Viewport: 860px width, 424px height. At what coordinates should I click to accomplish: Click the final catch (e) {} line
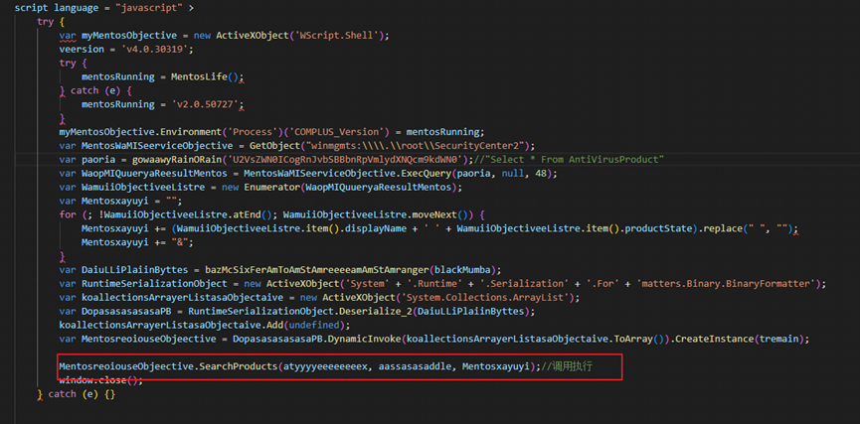(77, 393)
